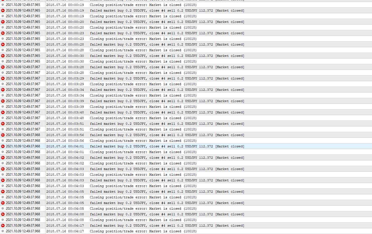The image size is (372, 234).
Task: Click 'Market is closed (10018)' message at 00:03:51
Action: [x=143, y=129]
